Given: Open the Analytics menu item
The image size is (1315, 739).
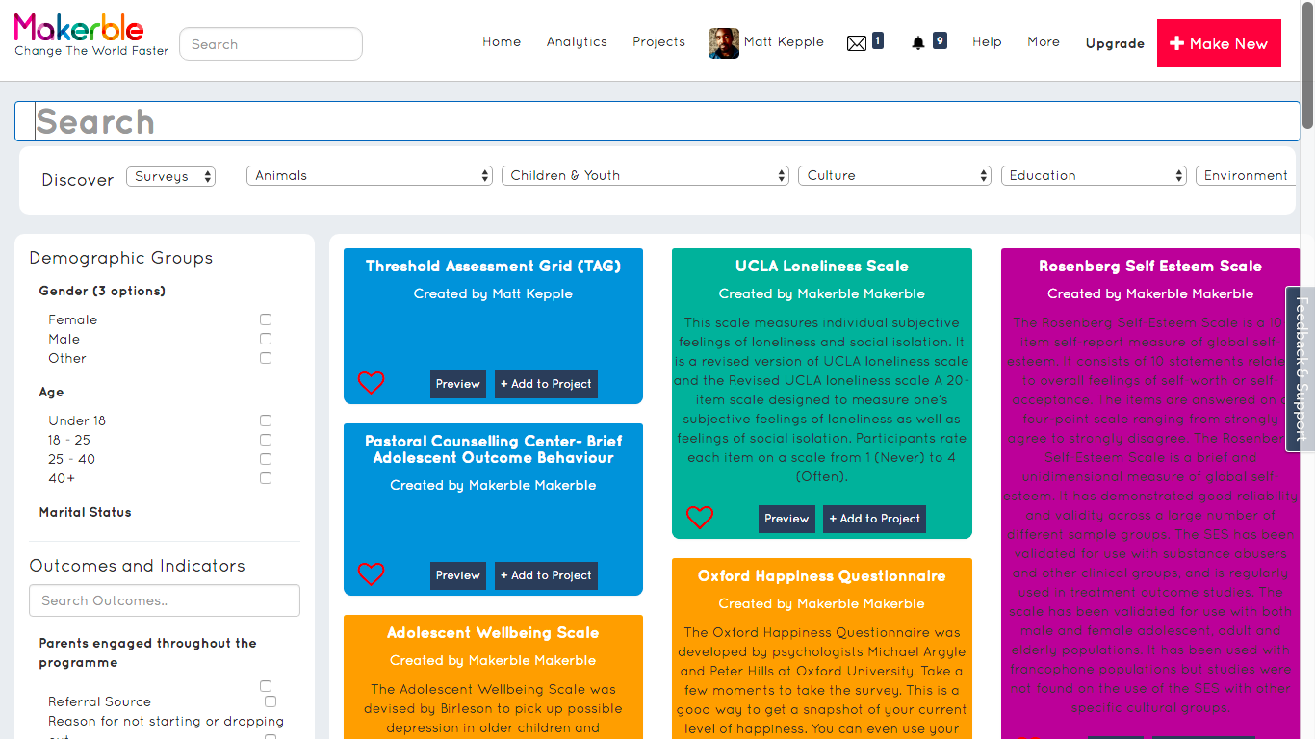Looking at the screenshot, I should pos(577,42).
